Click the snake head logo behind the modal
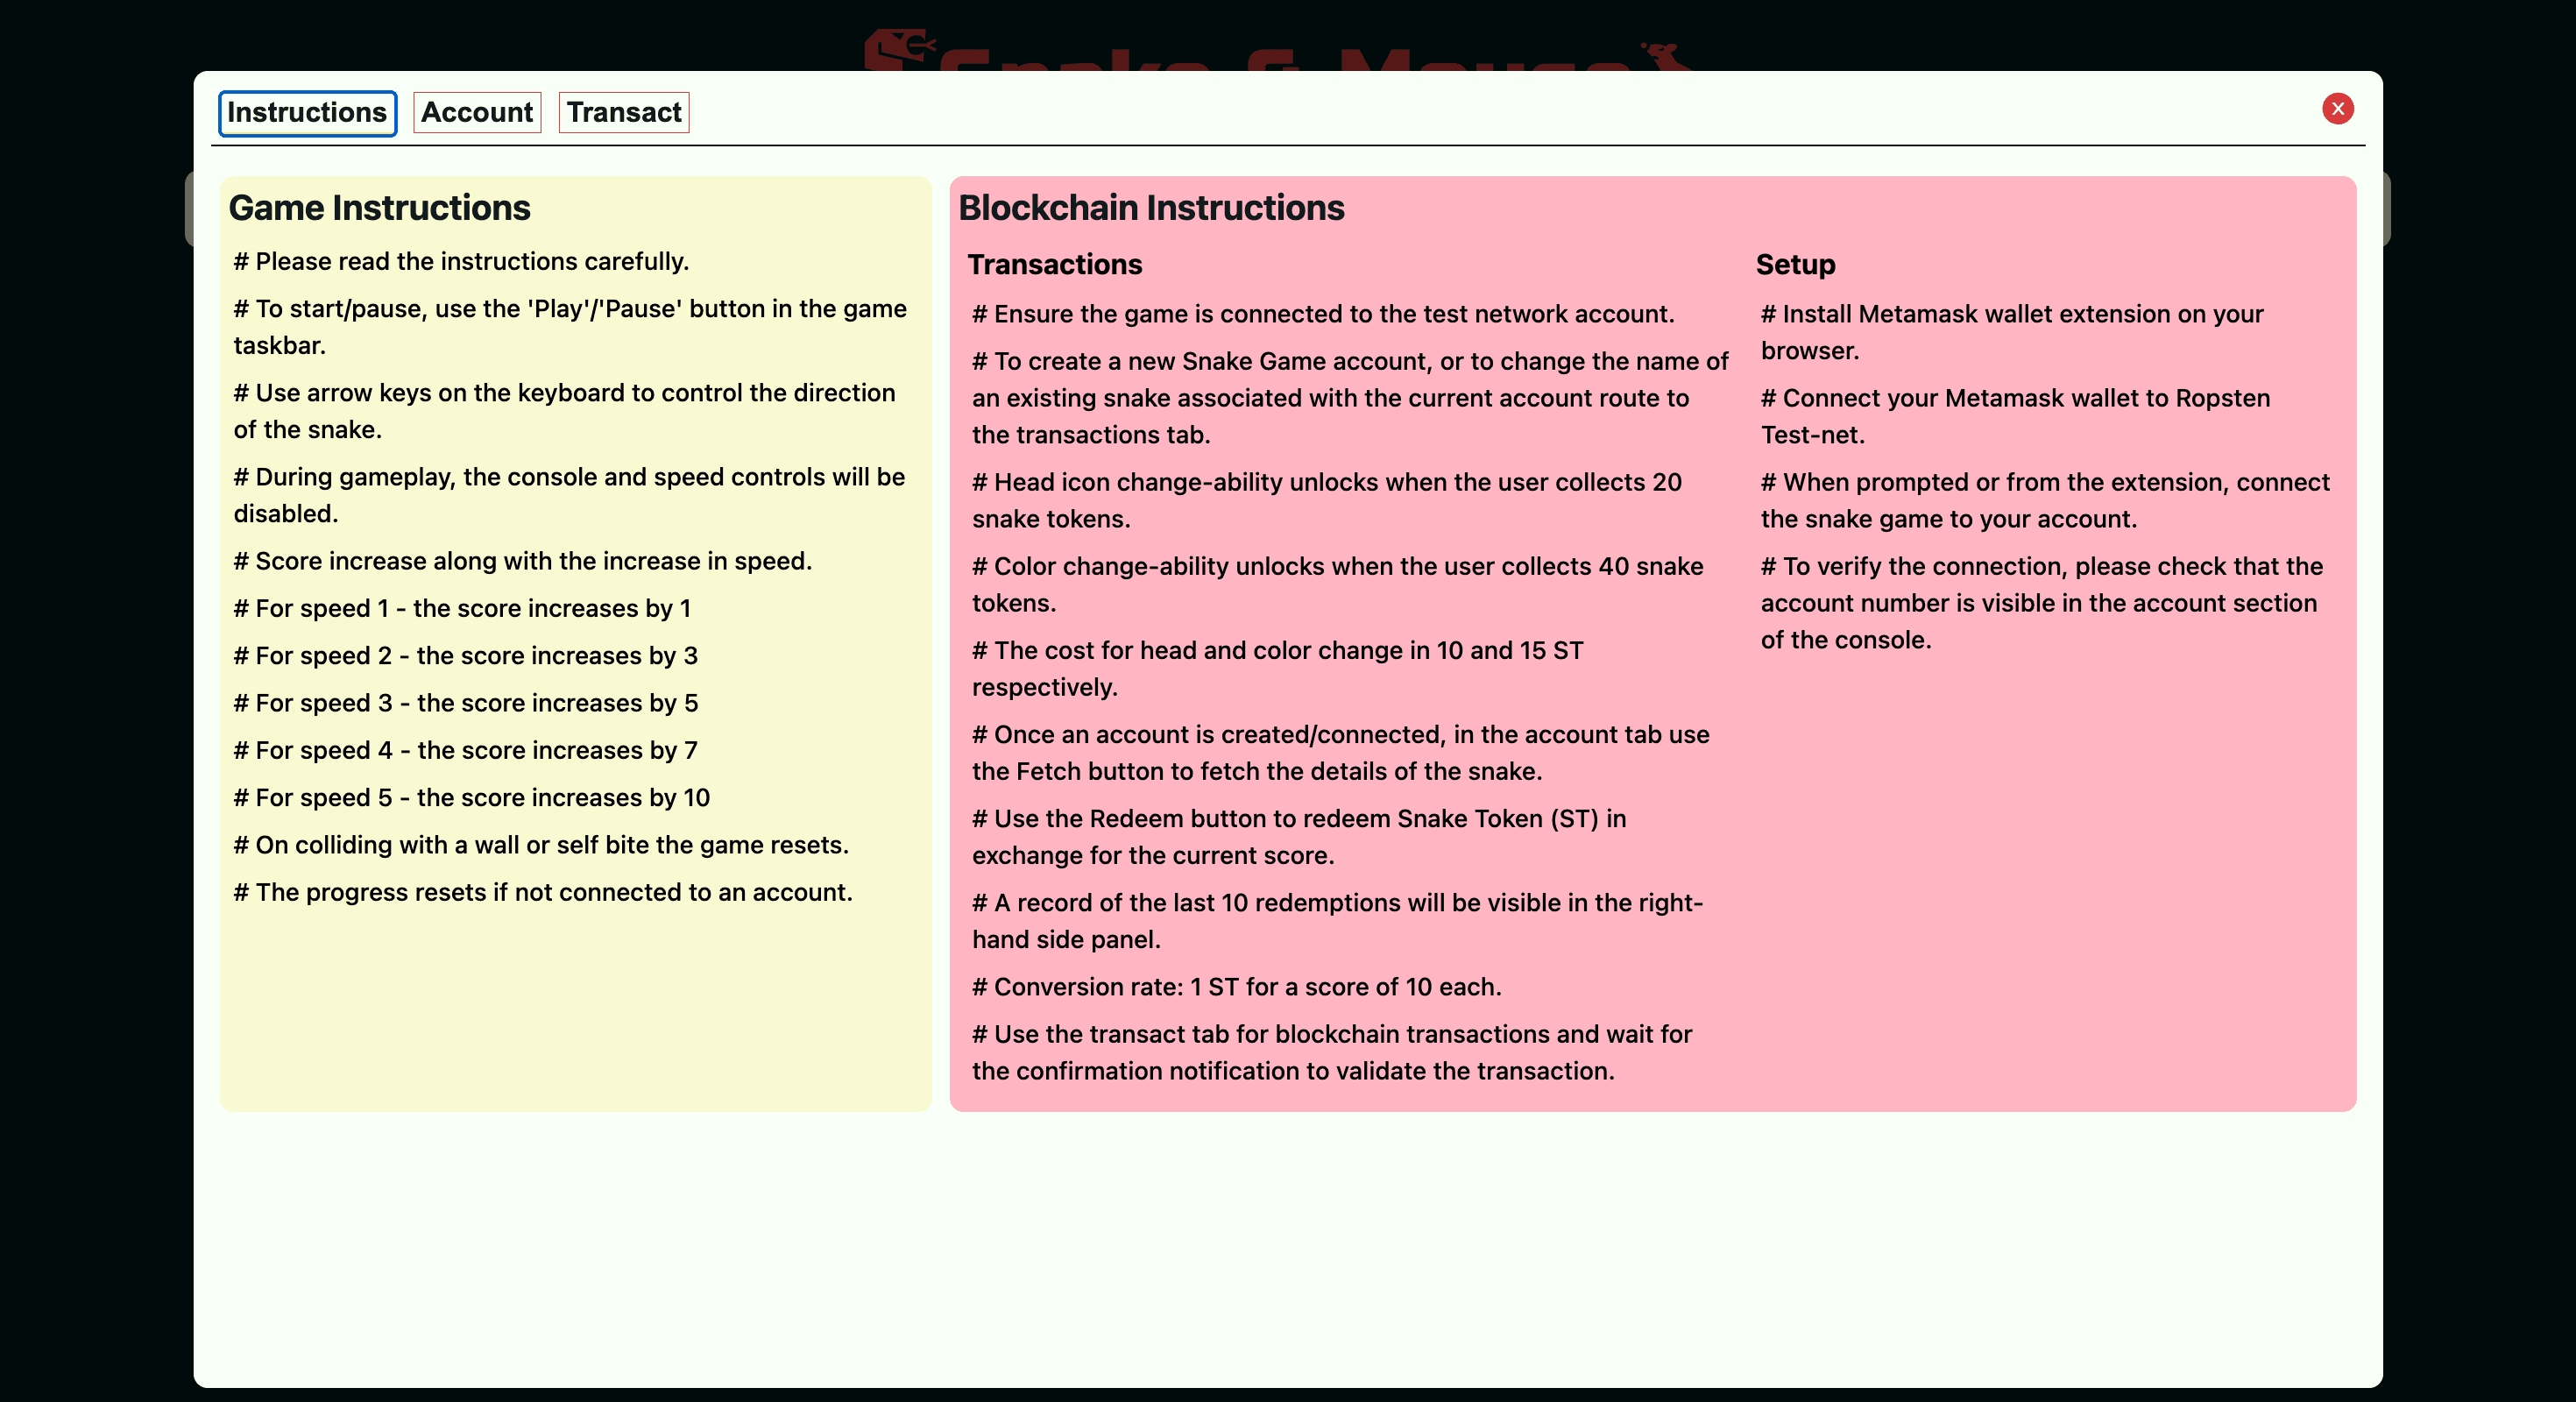2576x1402 pixels. click(x=898, y=49)
